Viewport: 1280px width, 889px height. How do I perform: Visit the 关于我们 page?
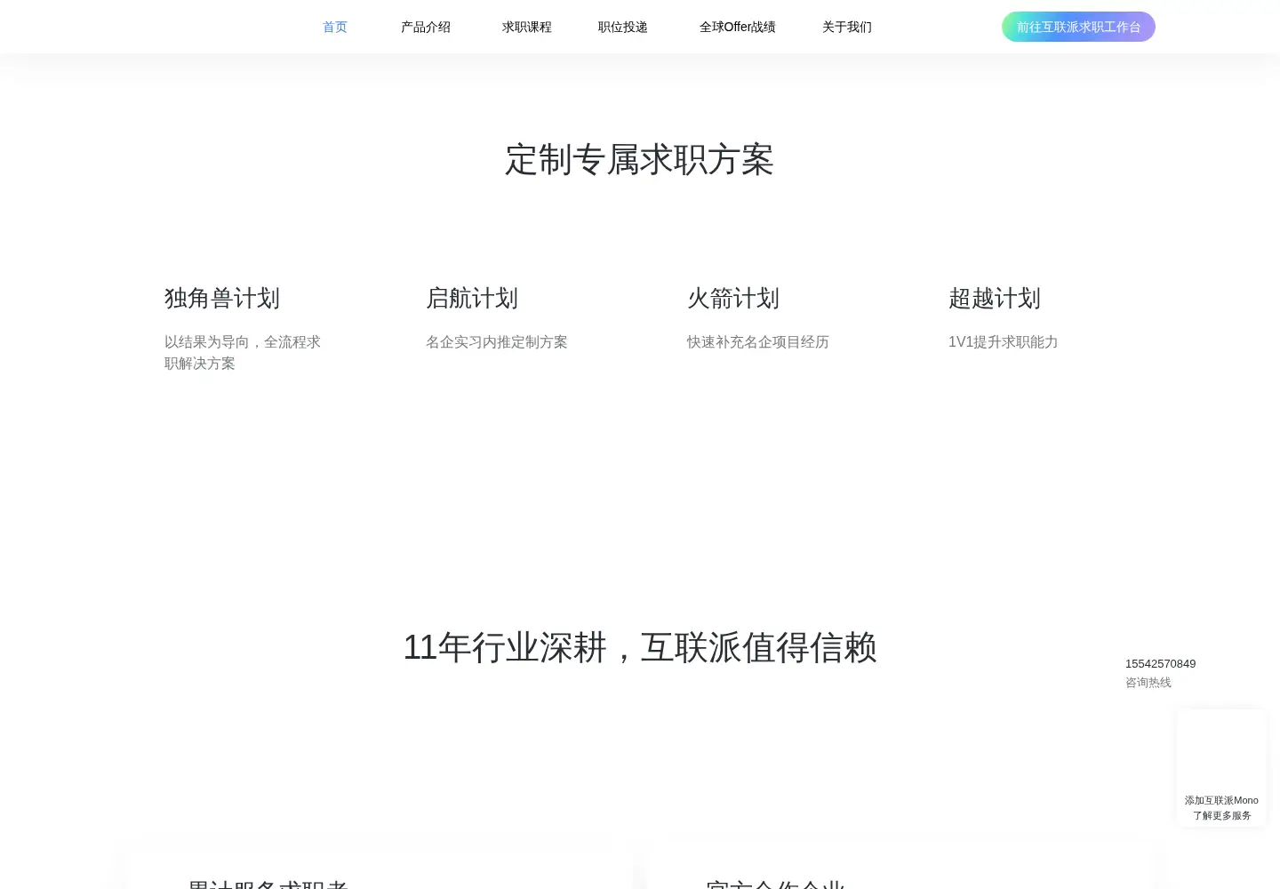pos(846,27)
